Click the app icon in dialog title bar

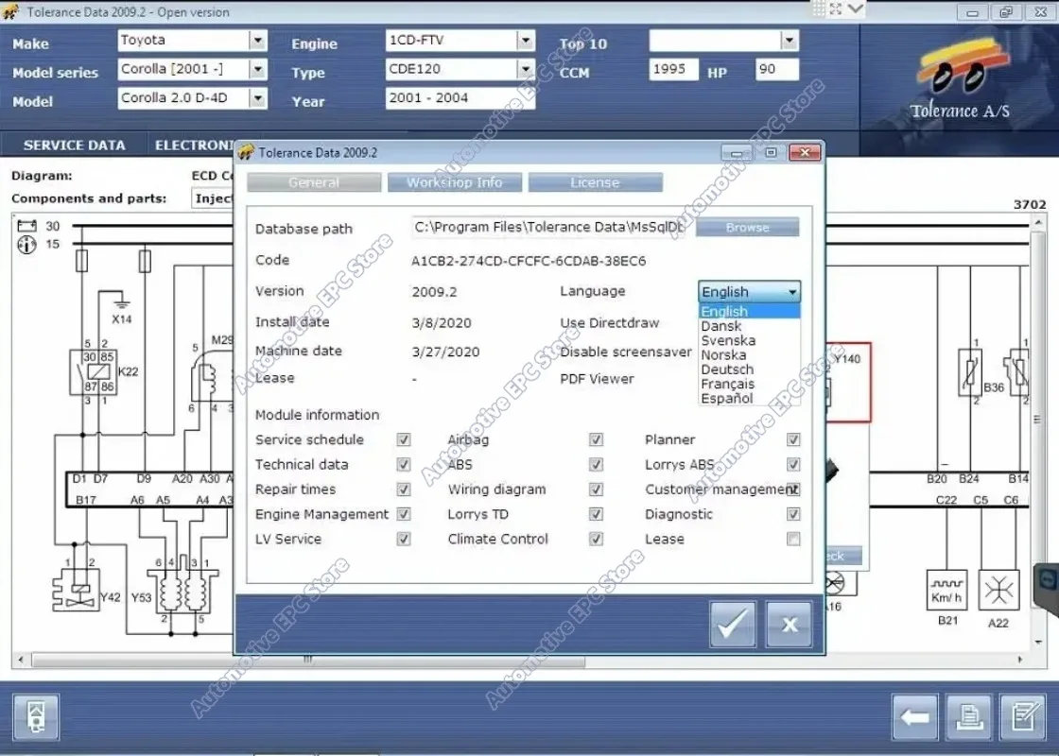[246, 152]
